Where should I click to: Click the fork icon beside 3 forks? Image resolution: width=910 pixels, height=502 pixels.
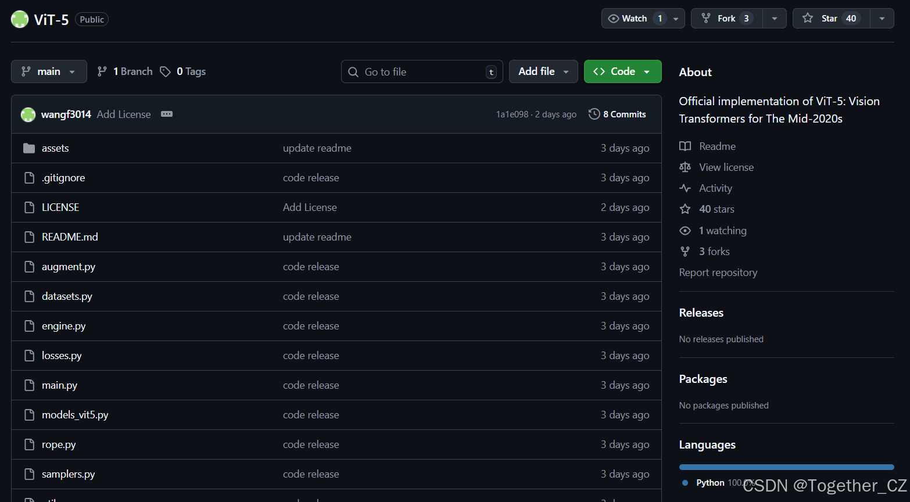click(x=685, y=252)
